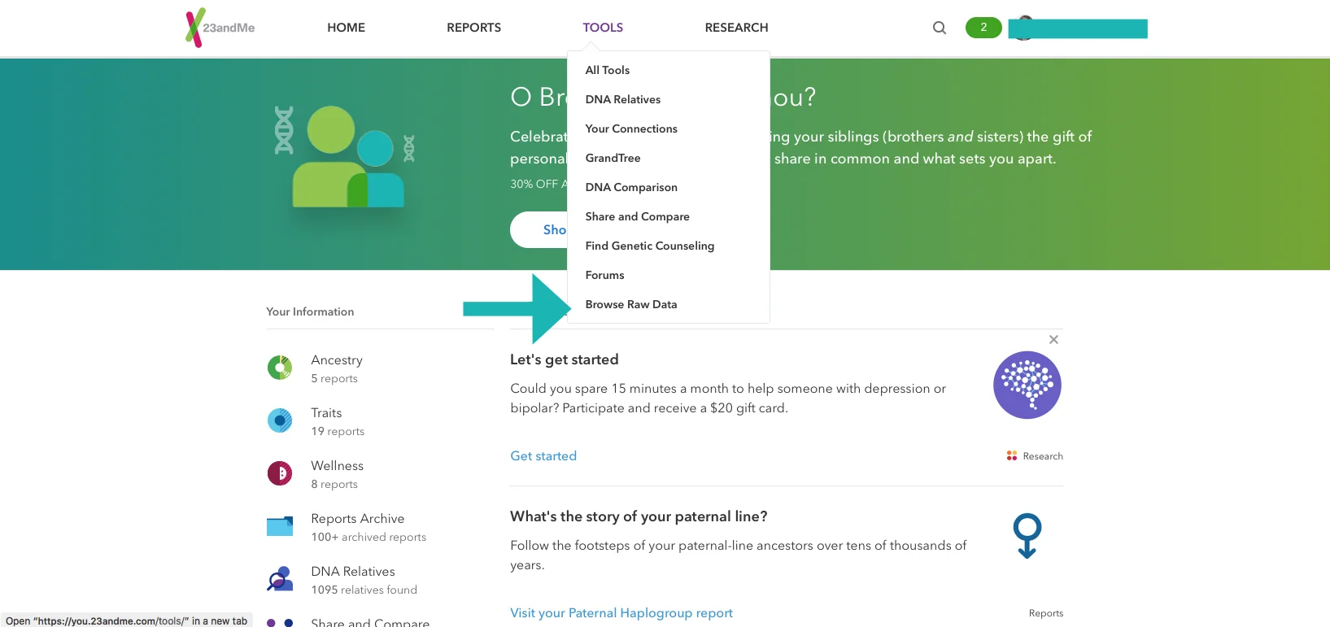Click the Research tag label
Viewport: 1330px width, 627px height.
pyautogui.click(x=1043, y=456)
